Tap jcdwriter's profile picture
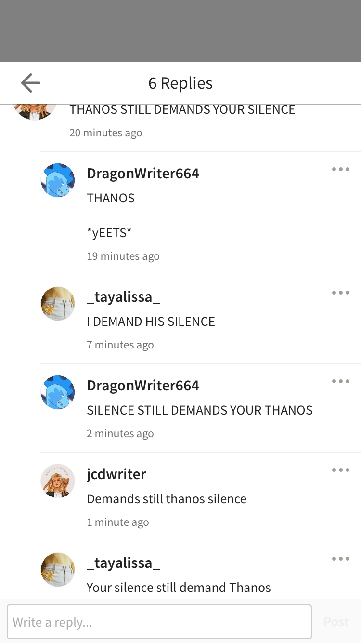This screenshot has width=361, height=643. coord(58,481)
